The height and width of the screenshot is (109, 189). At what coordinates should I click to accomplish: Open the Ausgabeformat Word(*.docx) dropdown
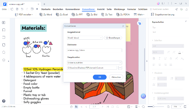point(85,38)
